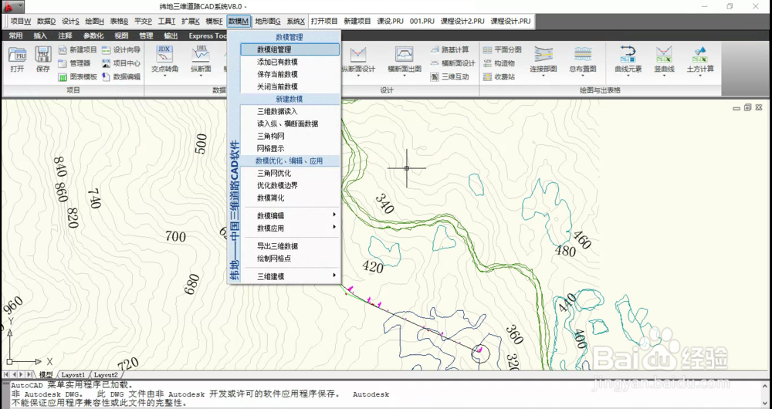Launch the 设计向导 design wizard

(121, 49)
